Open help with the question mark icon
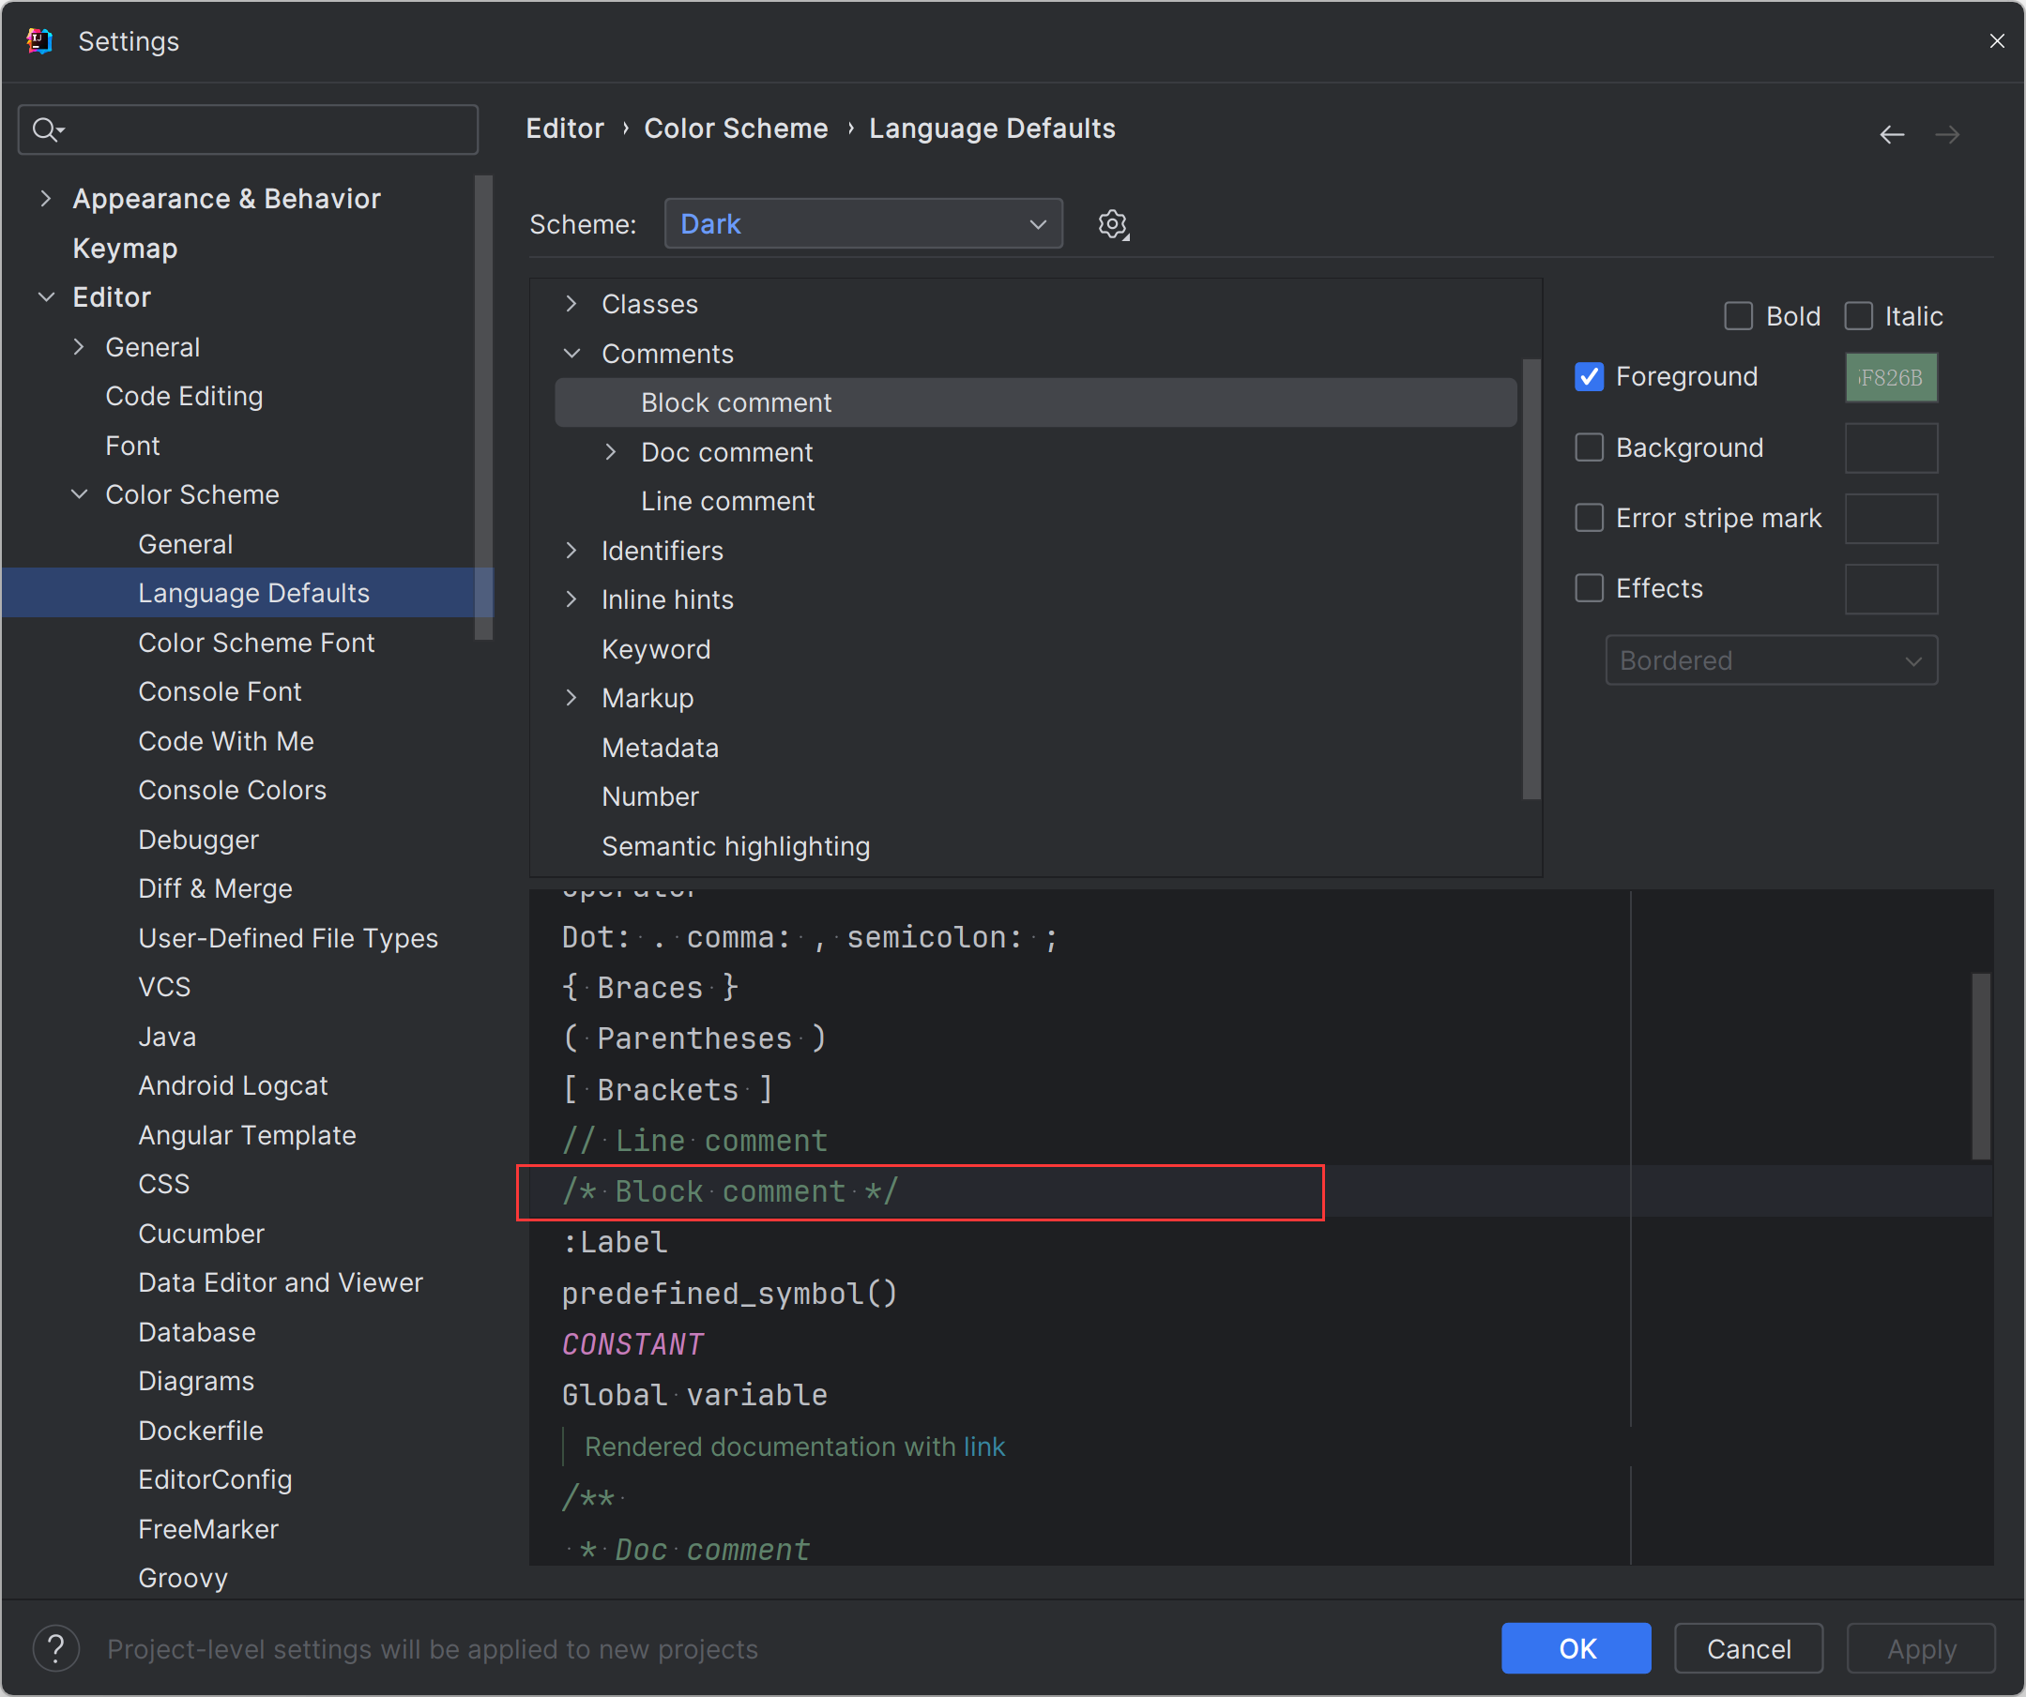Image resolution: width=2026 pixels, height=1697 pixels. [x=56, y=1649]
